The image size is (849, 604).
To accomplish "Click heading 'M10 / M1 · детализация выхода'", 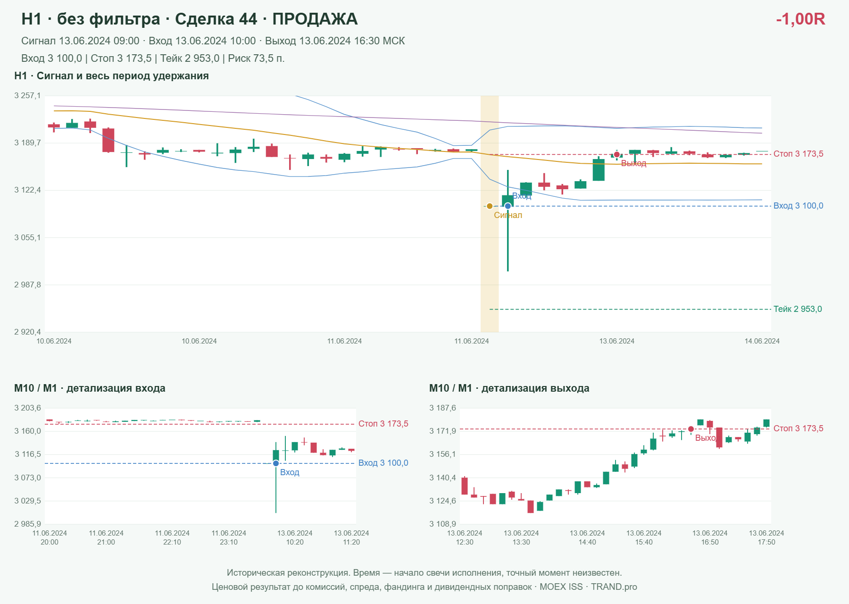I will 509,388.
